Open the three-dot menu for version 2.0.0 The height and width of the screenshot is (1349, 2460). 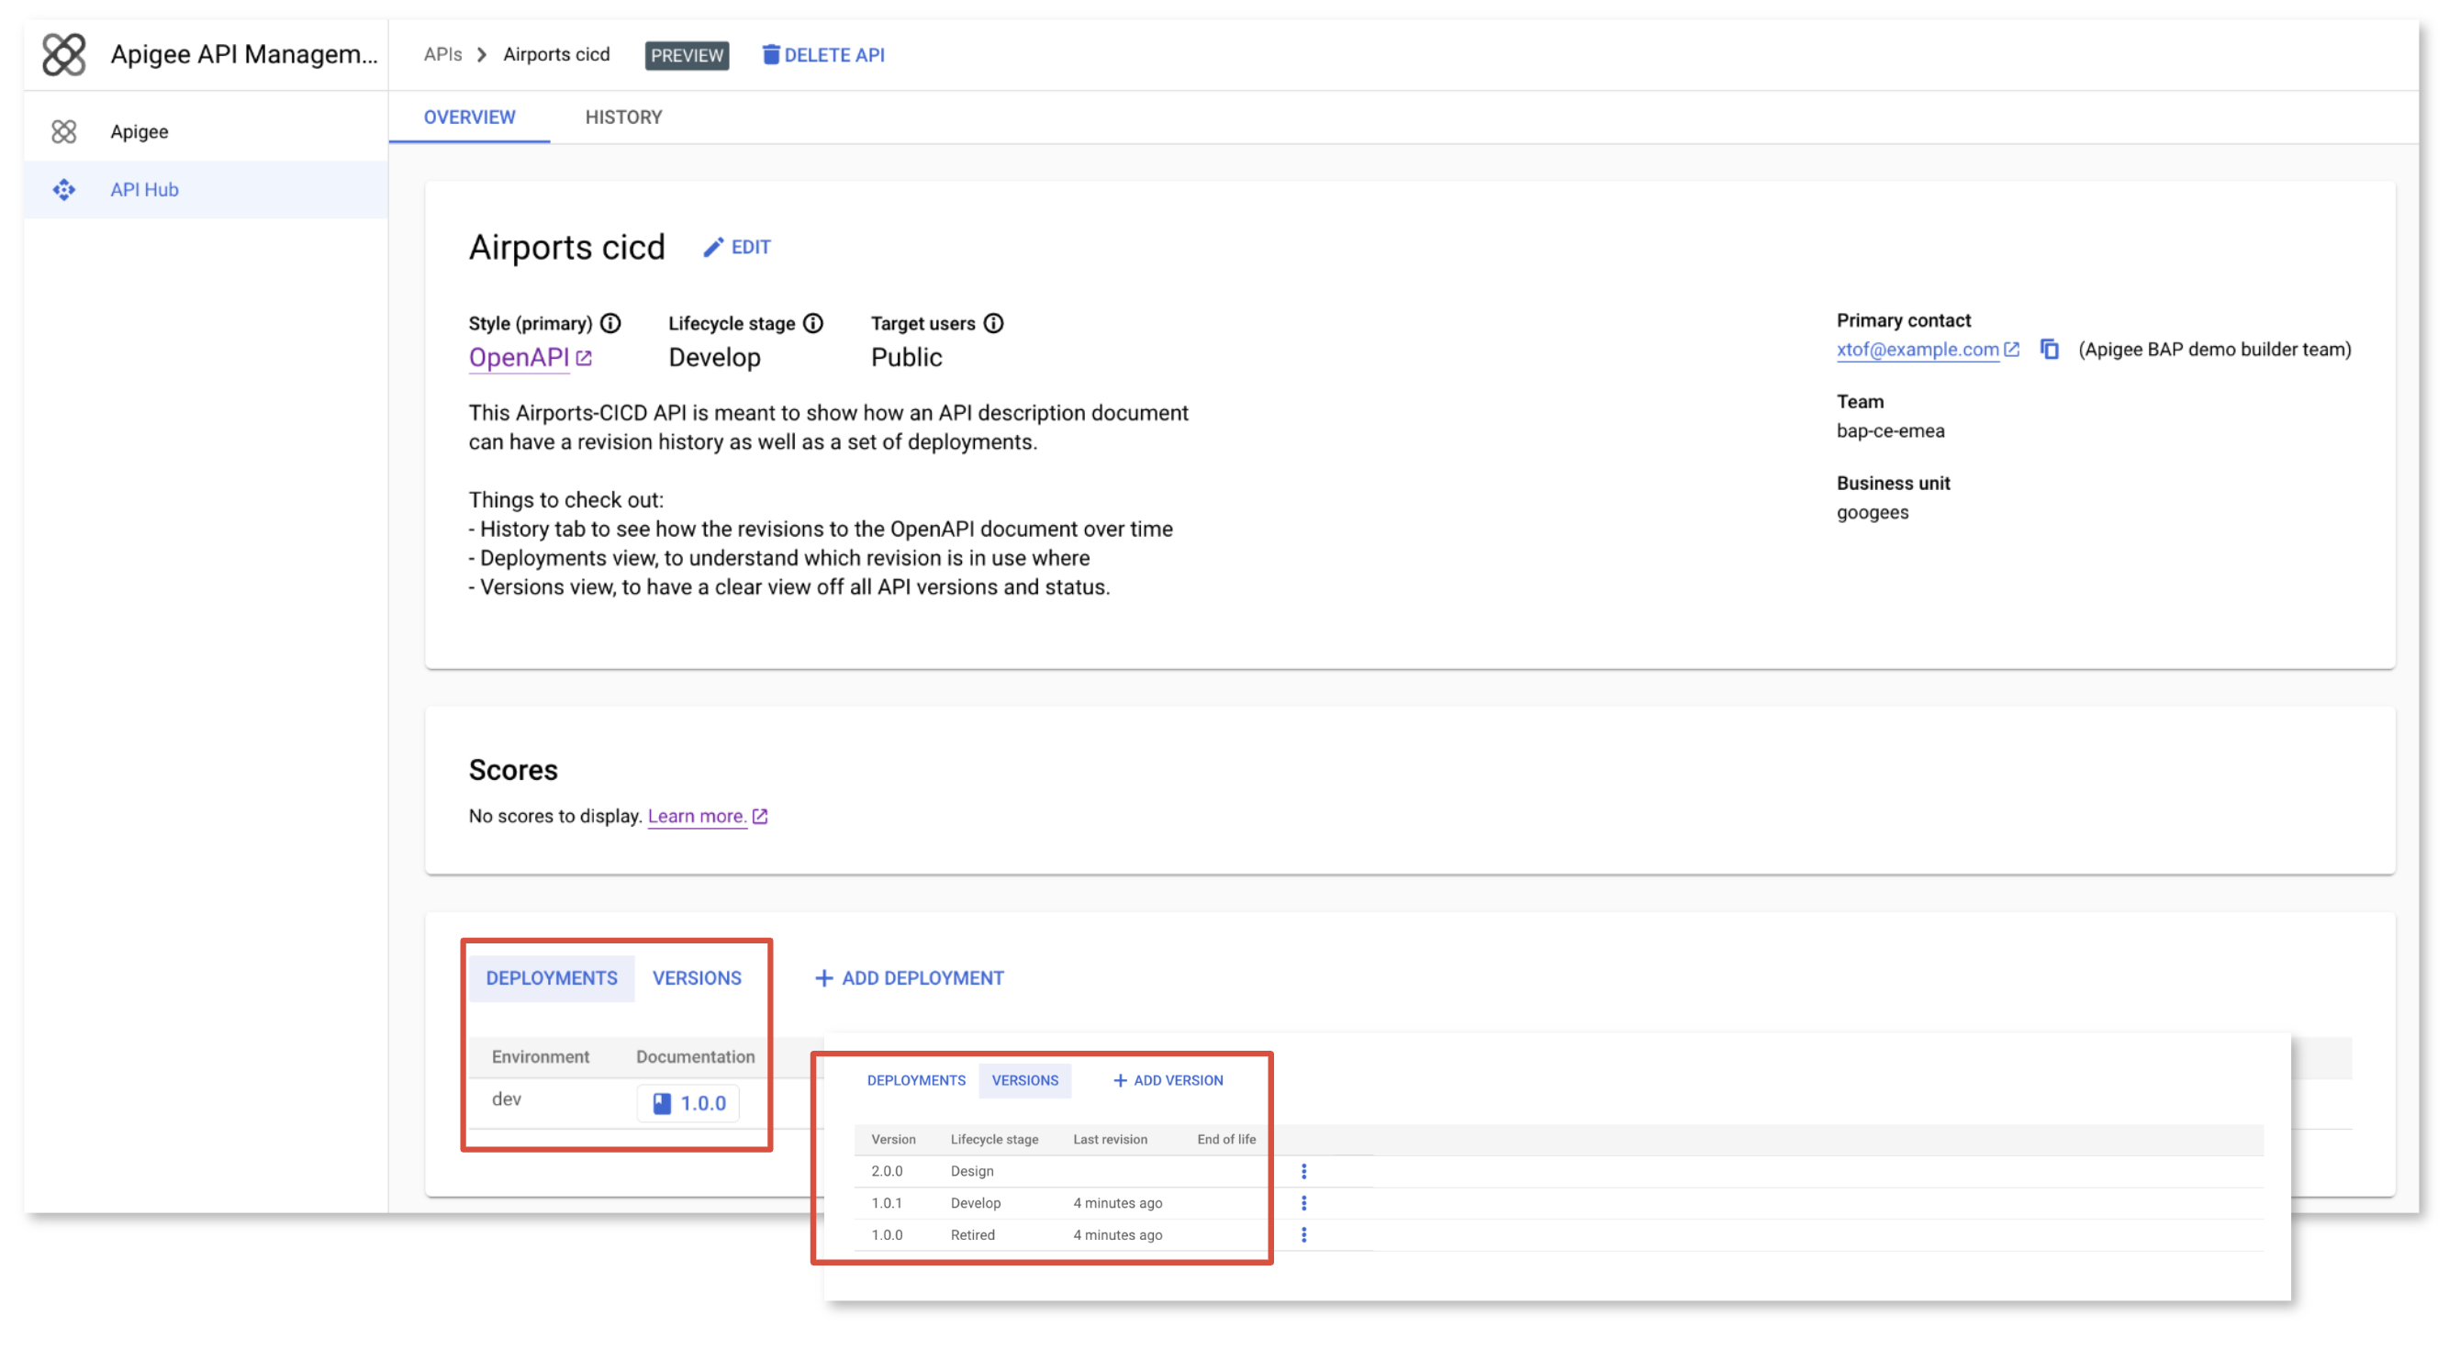coord(1303,1171)
